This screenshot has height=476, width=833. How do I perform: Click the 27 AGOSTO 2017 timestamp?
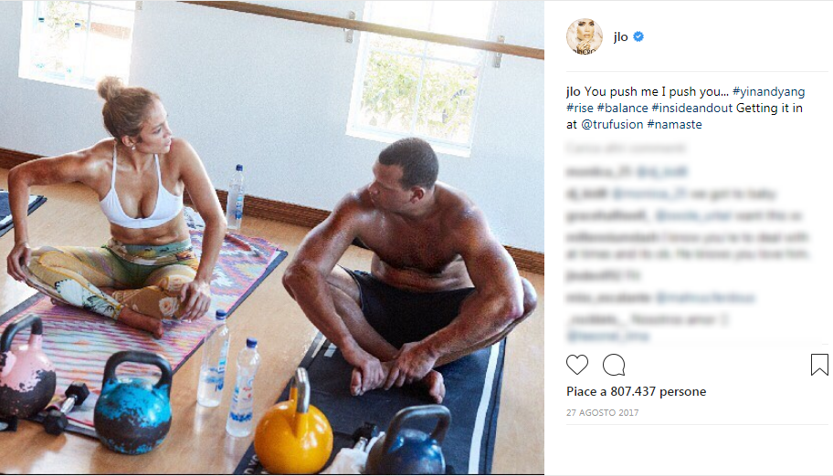(x=603, y=412)
